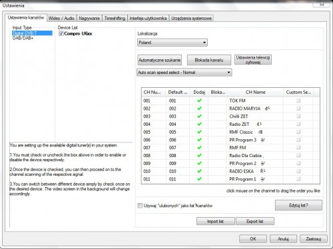Select the Radio Dla Ciebie channel name
Viewport: 333px width, 249px height.
[x=246, y=156]
